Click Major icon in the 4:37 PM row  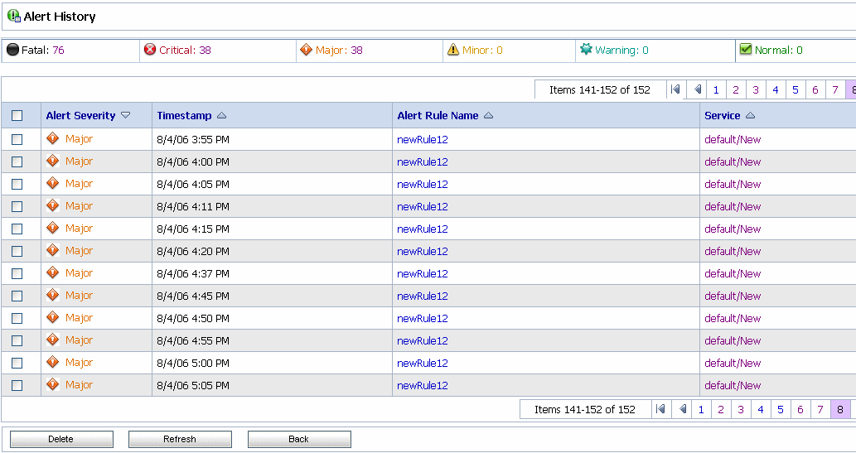coord(52,272)
